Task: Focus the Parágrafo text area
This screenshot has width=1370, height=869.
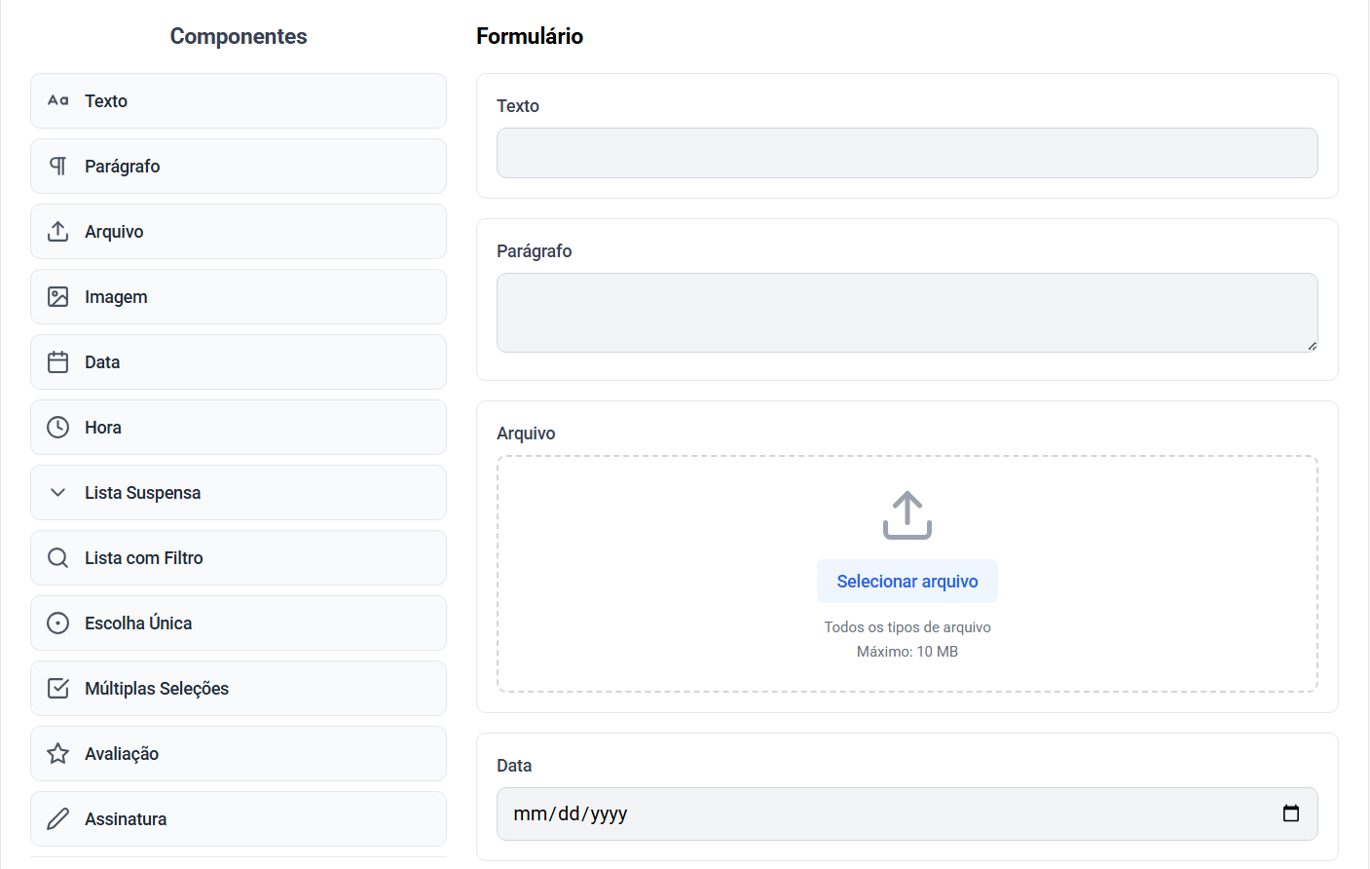Action: pos(907,312)
